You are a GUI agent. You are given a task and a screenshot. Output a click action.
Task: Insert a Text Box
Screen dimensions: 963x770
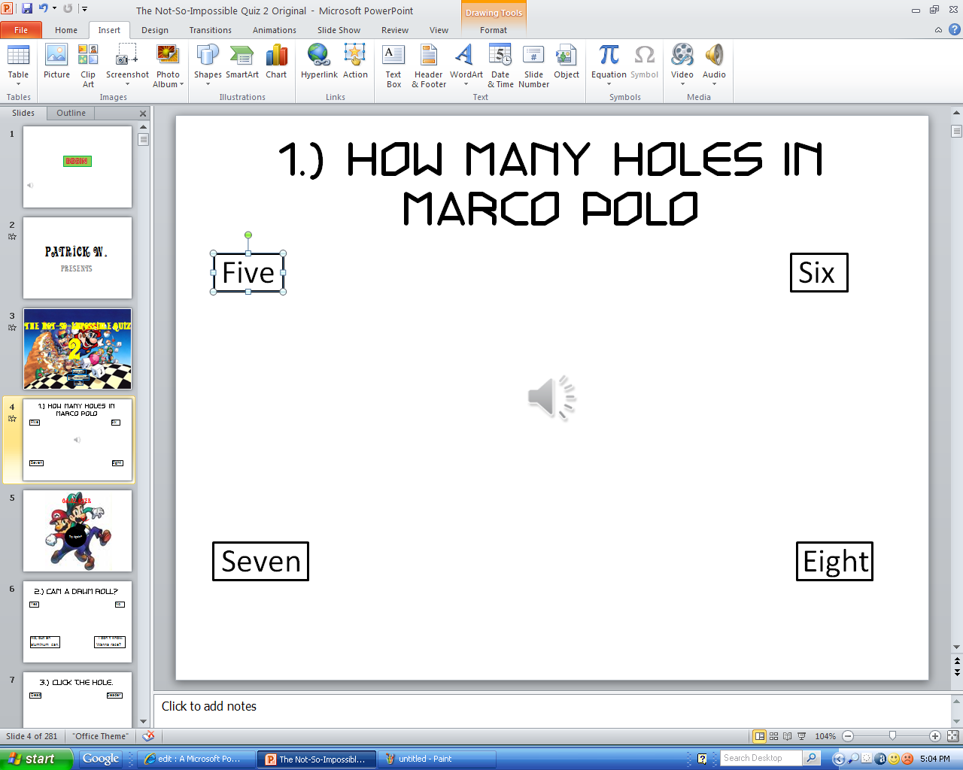[393, 65]
